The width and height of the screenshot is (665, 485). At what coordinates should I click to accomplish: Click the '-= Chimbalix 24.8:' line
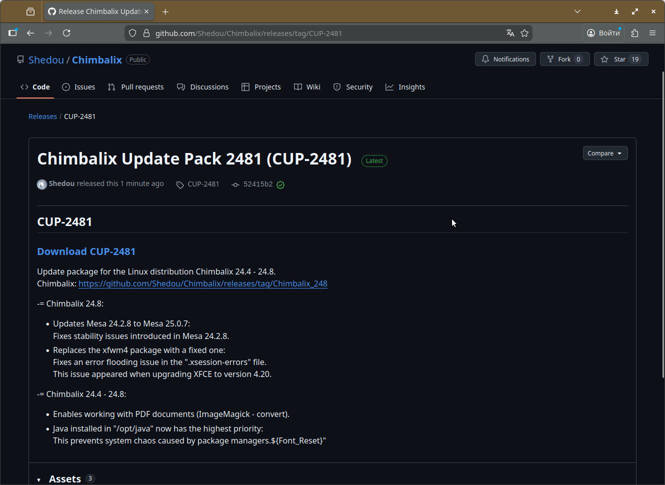[70, 303]
